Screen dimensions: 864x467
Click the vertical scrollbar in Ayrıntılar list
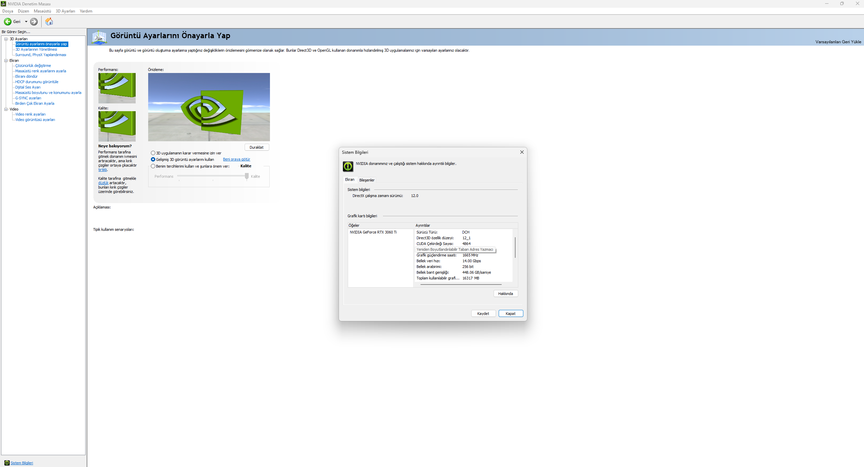pyautogui.click(x=515, y=247)
